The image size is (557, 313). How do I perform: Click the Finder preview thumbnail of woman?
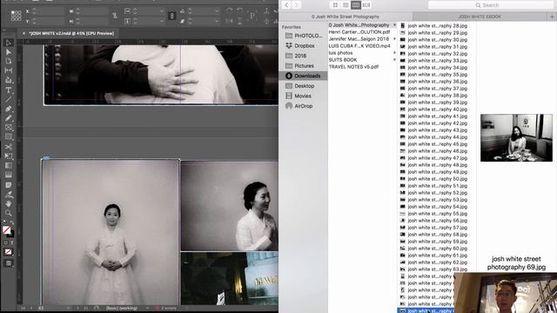point(516,137)
